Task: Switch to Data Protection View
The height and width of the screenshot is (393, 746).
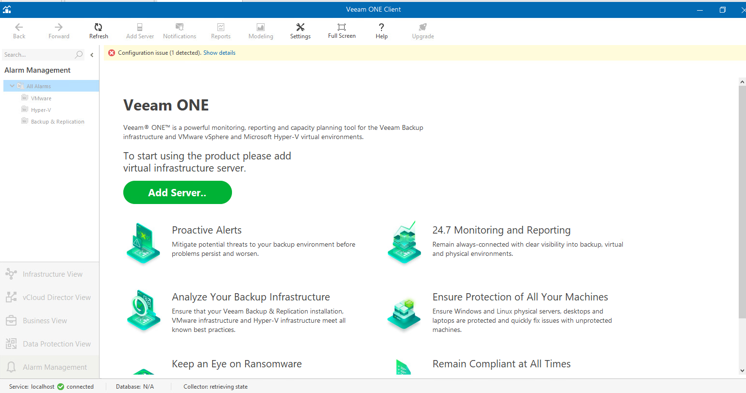Action: pyautogui.click(x=50, y=344)
